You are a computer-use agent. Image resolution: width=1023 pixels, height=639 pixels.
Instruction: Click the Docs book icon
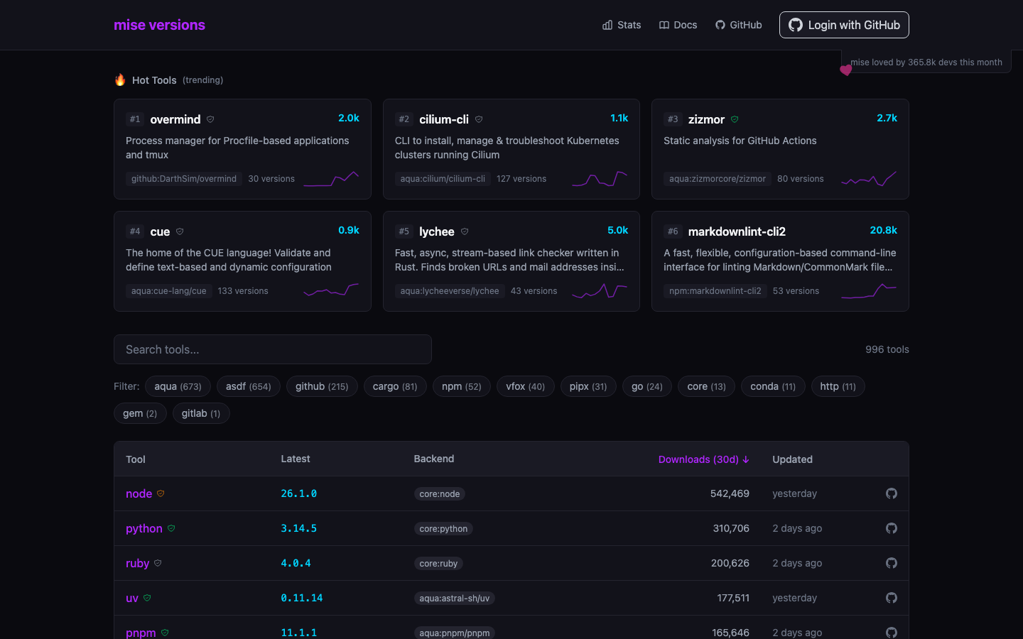pos(664,25)
